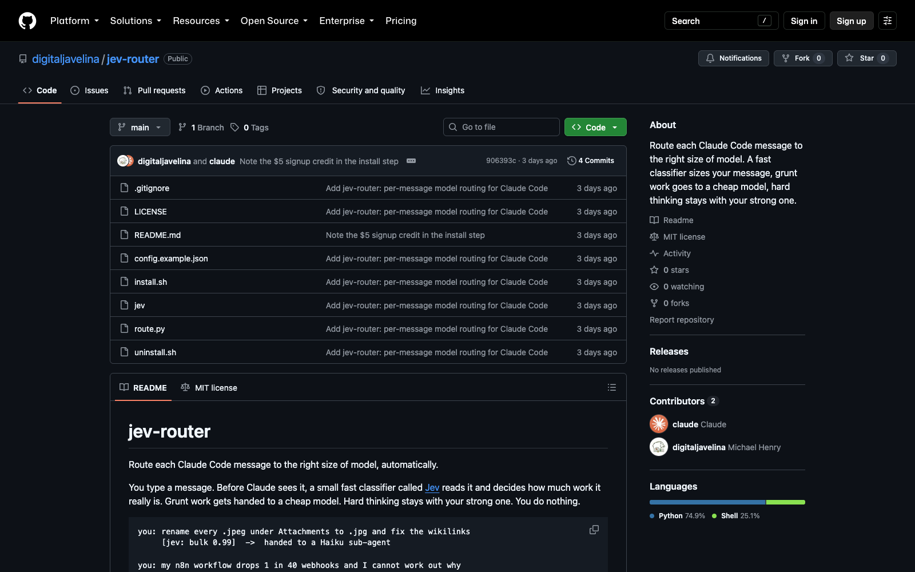The height and width of the screenshot is (572, 915).
Task: Click the header Search box
Action: click(x=721, y=21)
